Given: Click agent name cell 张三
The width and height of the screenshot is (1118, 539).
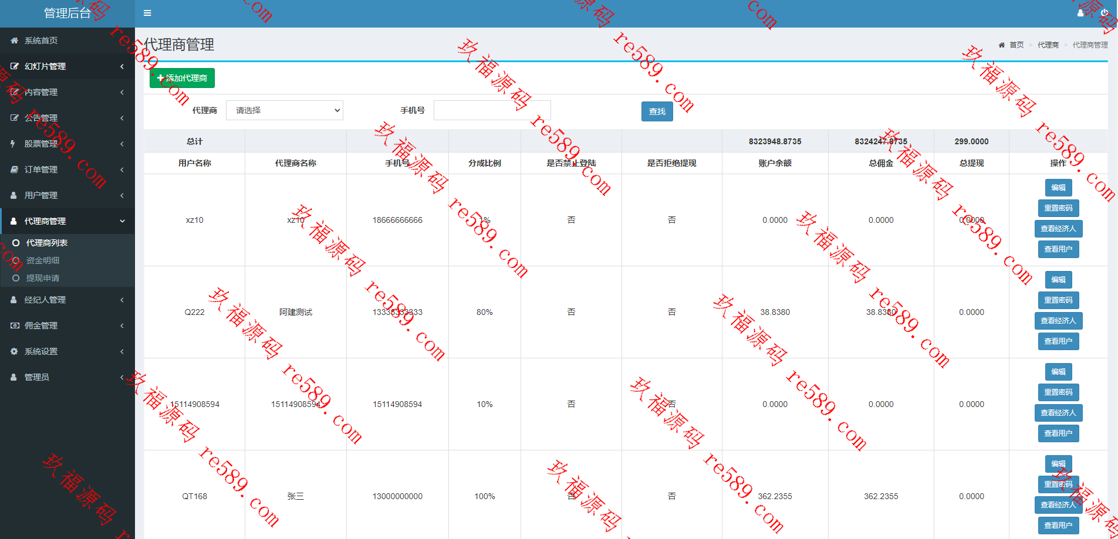Looking at the screenshot, I should pos(296,496).
